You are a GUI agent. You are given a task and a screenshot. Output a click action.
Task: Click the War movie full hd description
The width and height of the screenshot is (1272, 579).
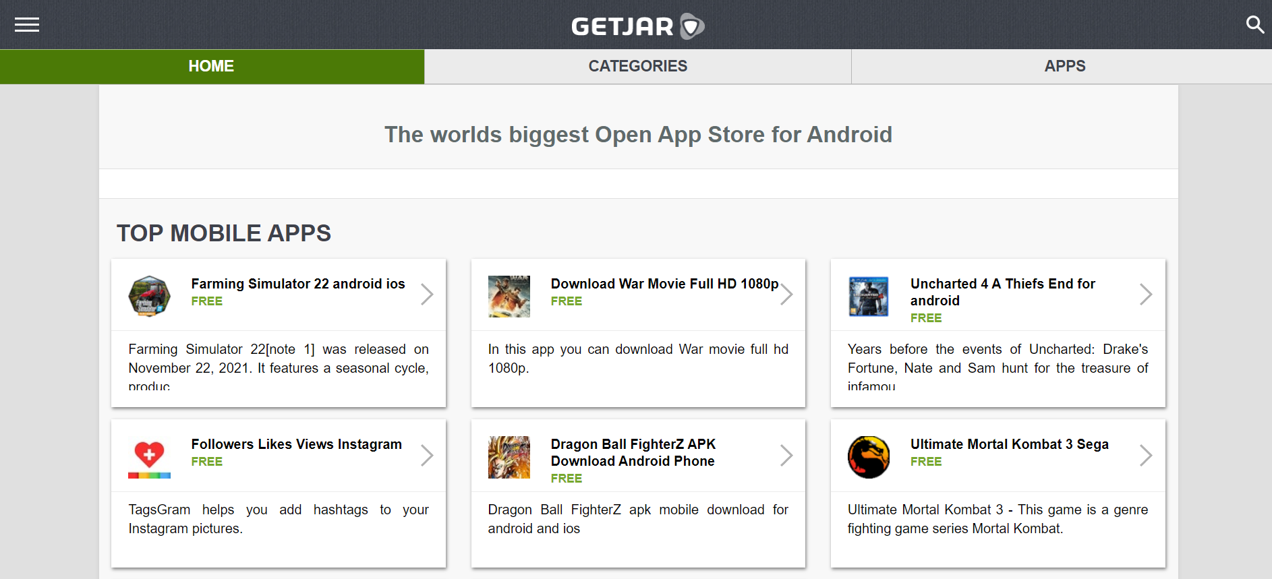click(x=638, y=359)
